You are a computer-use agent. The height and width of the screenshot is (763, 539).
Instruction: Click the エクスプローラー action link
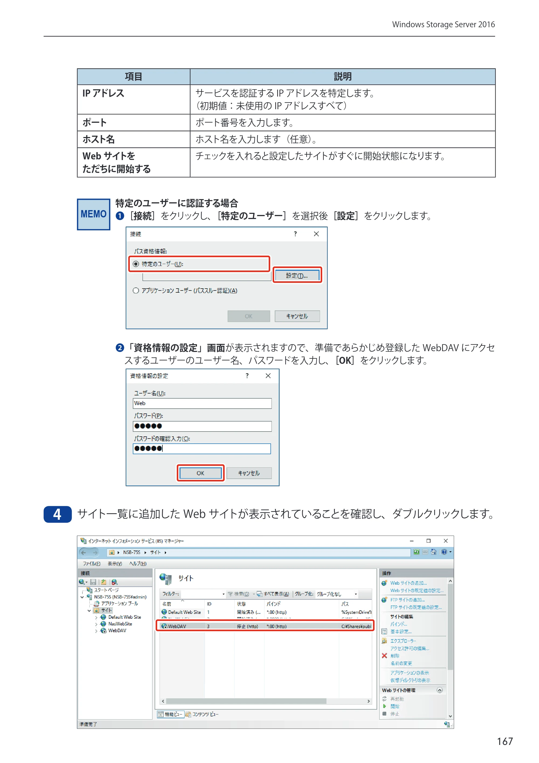pyautogui.click(x=403, y=641)
